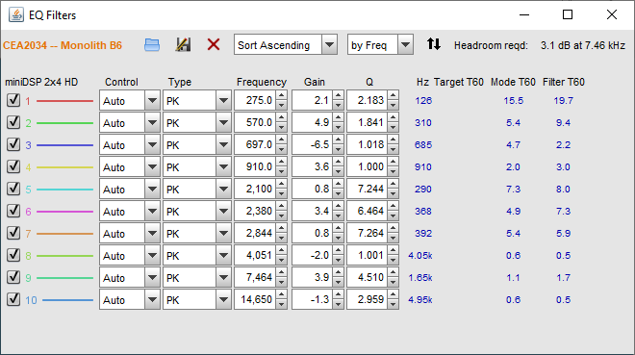The width and height of the screenshot is (635, 355).
Task: Expand Type dropdown for filter 10
Action: [197, 299]
